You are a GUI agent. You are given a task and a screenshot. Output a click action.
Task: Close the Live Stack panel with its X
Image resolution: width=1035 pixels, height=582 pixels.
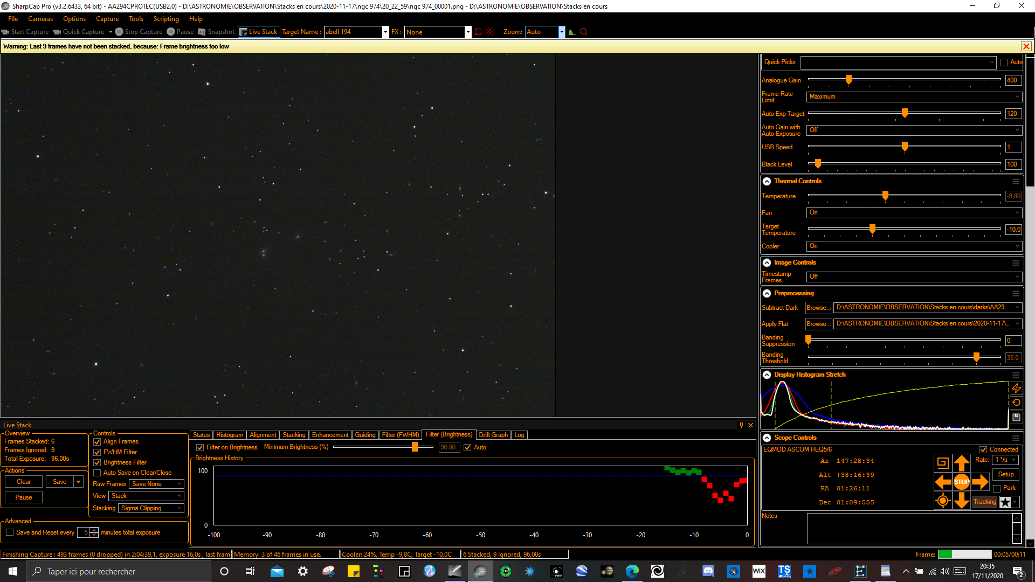(750, 425)
